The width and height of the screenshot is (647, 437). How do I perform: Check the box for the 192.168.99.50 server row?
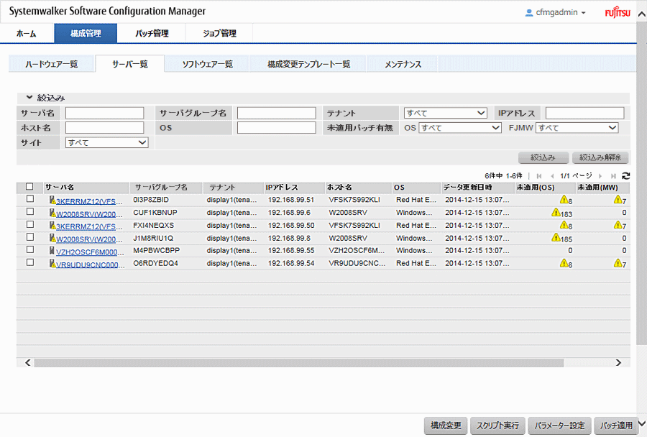pos(30,224)
